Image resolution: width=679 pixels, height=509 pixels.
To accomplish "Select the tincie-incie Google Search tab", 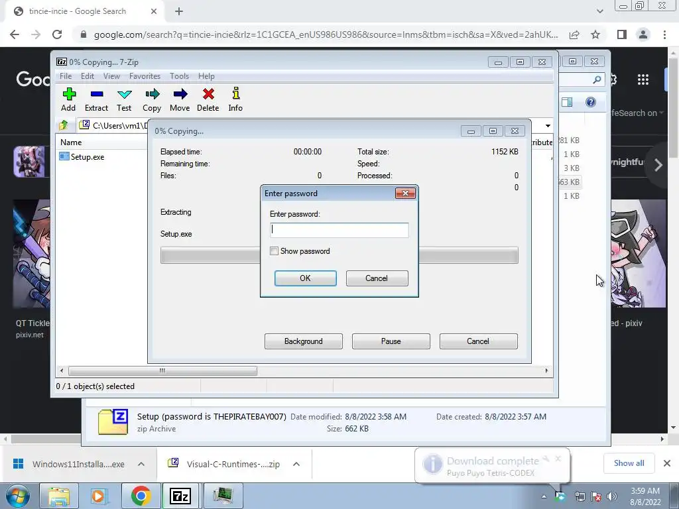I will pos(85,11).
